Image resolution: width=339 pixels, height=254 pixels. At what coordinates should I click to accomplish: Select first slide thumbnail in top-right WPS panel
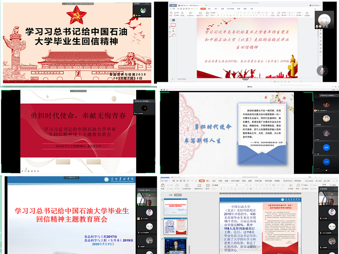point(173,25)
